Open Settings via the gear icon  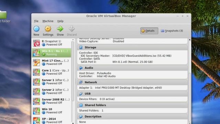click(48, 29)
